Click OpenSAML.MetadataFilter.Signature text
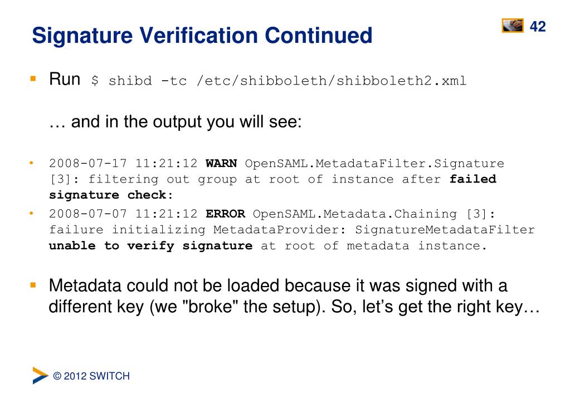 point(374,164)
